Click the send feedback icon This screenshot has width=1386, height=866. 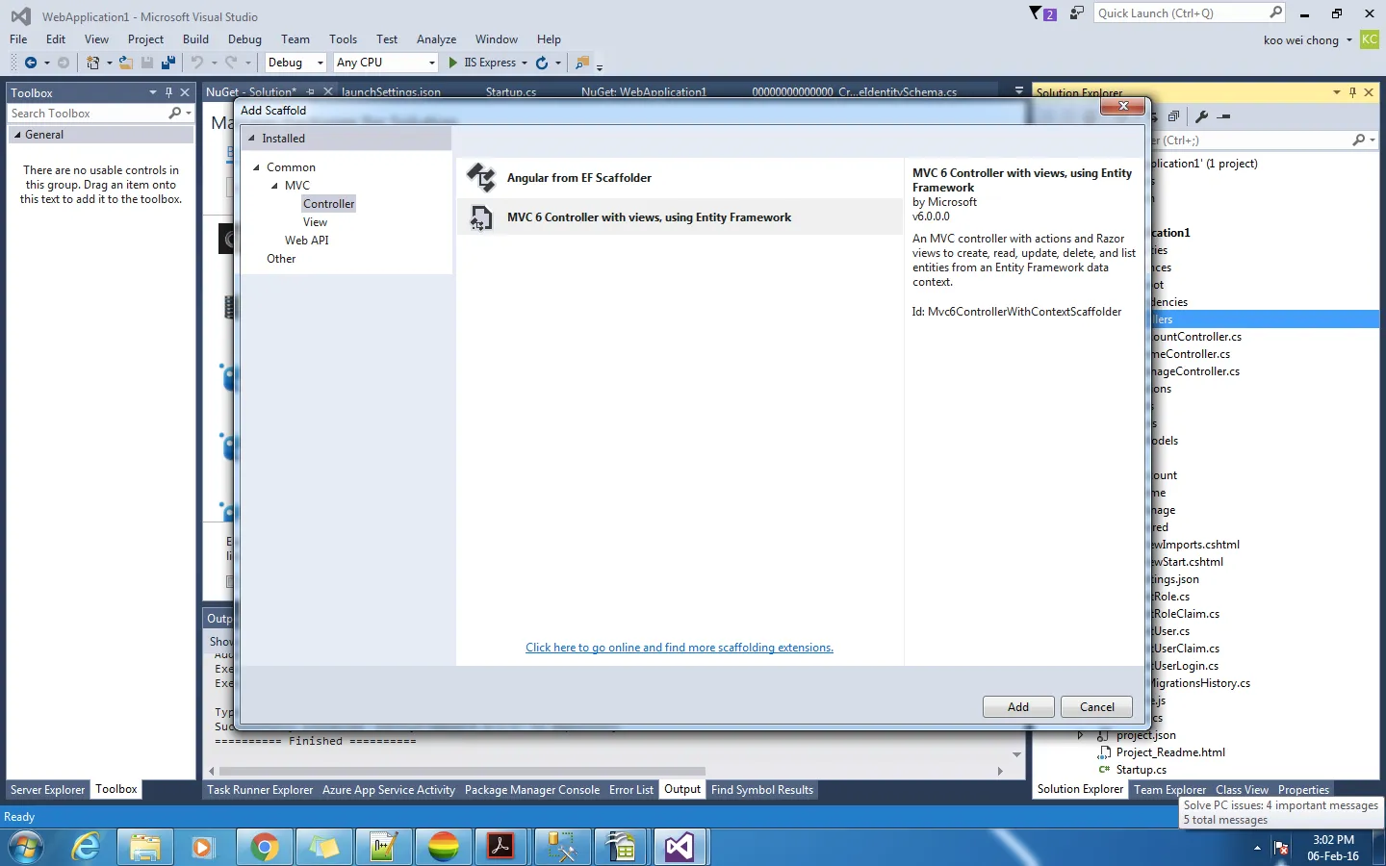pyautogui.click(x=1077, y=13)
